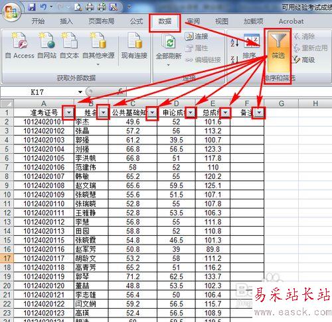Sort ascending with the A-Z icon
Viewport: 332px width, 322px height.
[234, 42]
